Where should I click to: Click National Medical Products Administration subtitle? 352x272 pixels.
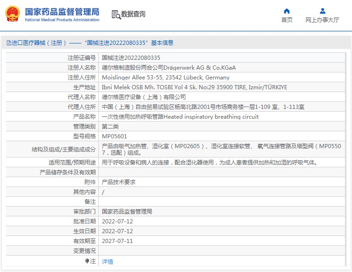[62, 20]
